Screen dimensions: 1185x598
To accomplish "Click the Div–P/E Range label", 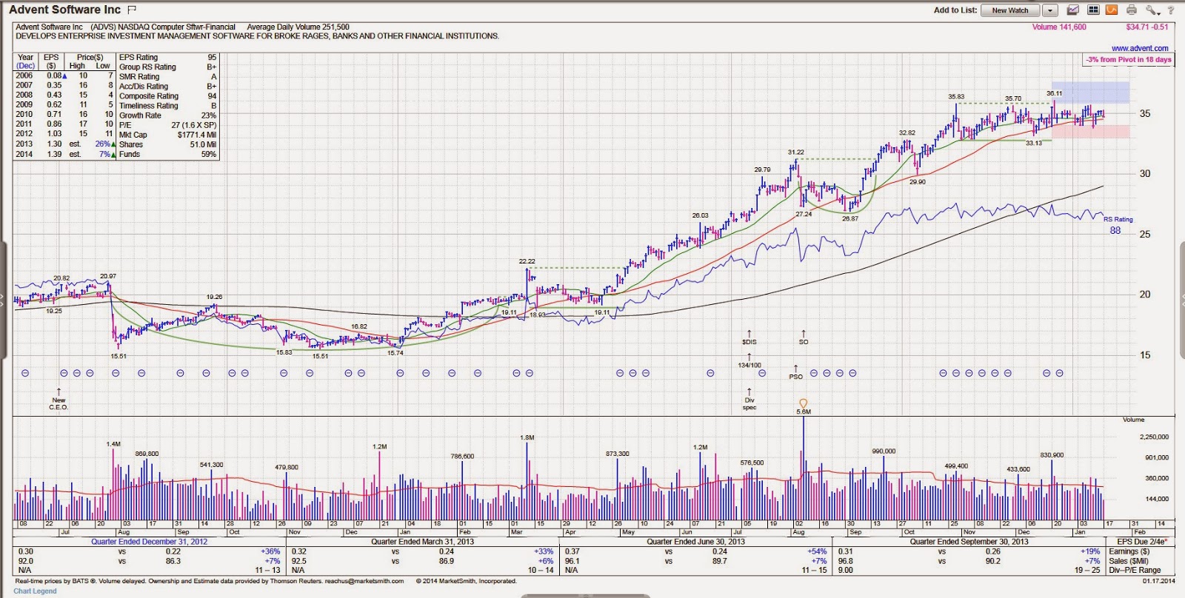I will [x=1135, y=571].
